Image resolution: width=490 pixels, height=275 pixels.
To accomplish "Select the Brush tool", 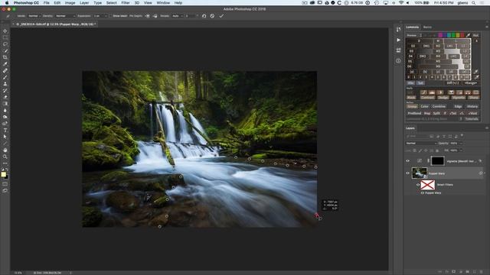I will [5, 77].
